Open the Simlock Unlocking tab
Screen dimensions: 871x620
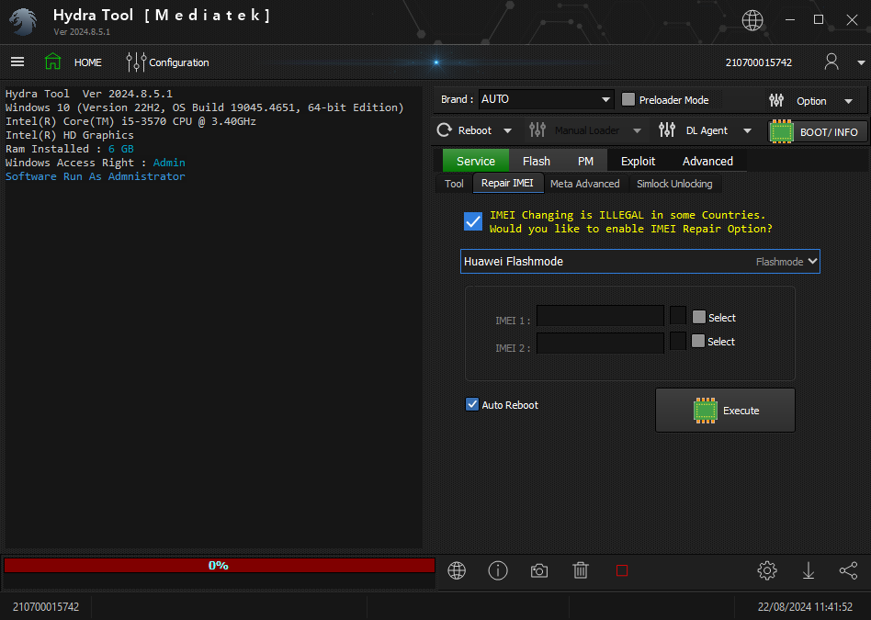click(674, 184)
